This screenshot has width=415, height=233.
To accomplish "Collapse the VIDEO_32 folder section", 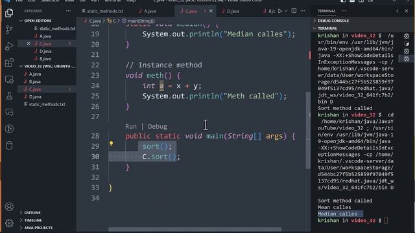I will point(47,66).
